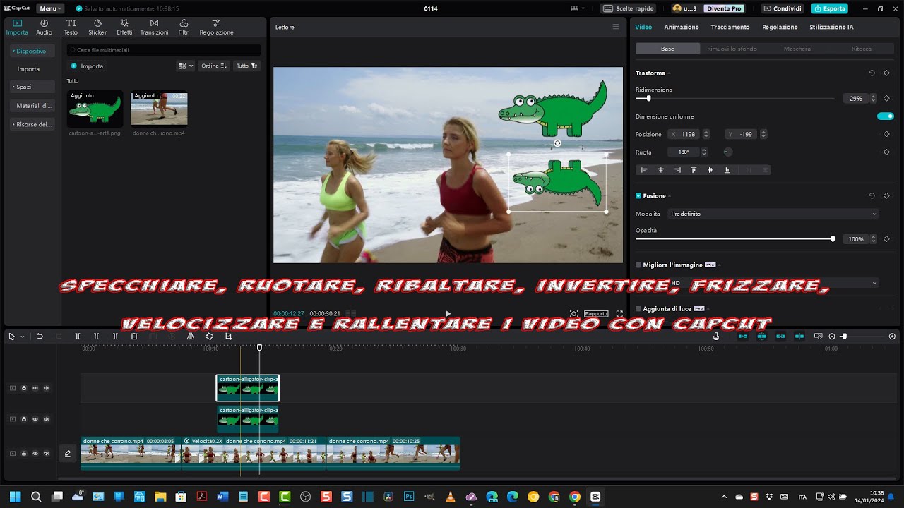Open the Menu dropdown

51,8
